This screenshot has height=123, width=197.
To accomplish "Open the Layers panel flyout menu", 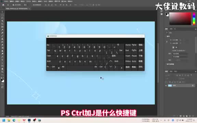I will tap(196, 71).
